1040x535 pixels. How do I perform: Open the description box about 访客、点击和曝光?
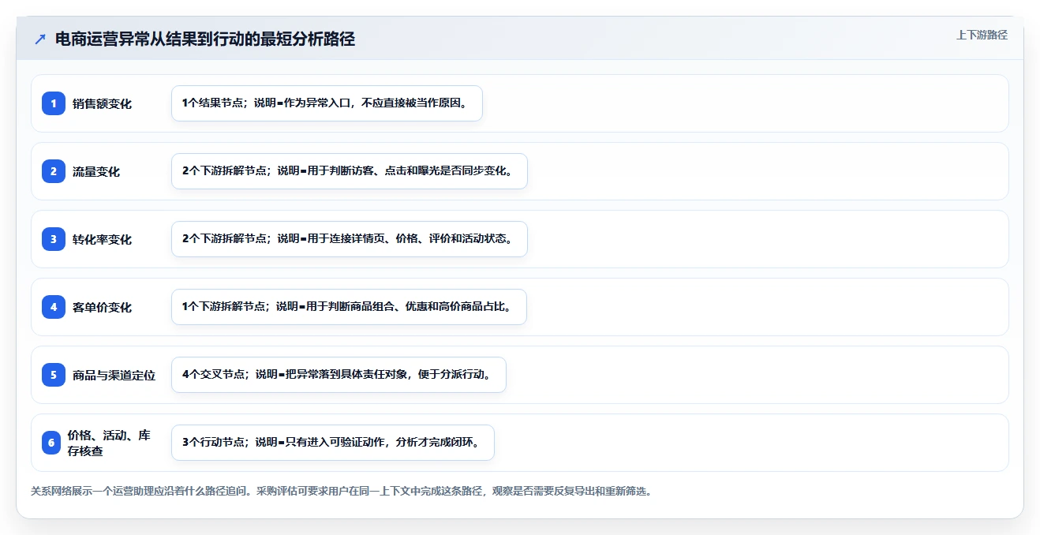(349, 171)
